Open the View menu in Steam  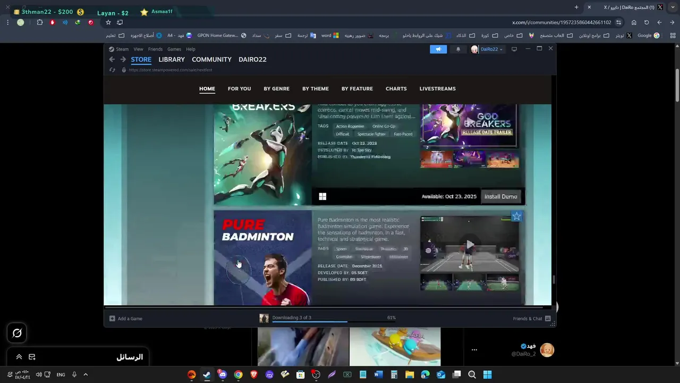138,49
